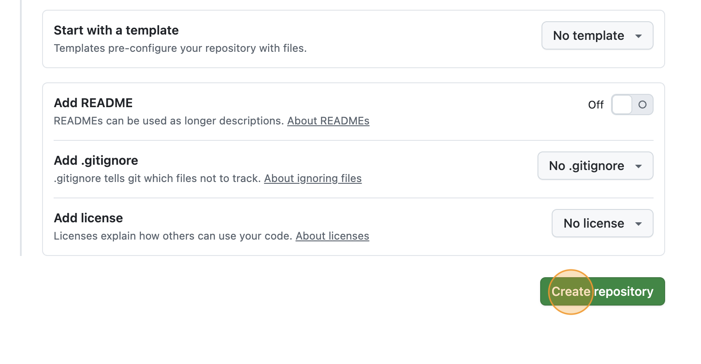Screen dimensions: 701x364
Task: Open the No .gitignore dropdown
Action: tap(595, 166)
